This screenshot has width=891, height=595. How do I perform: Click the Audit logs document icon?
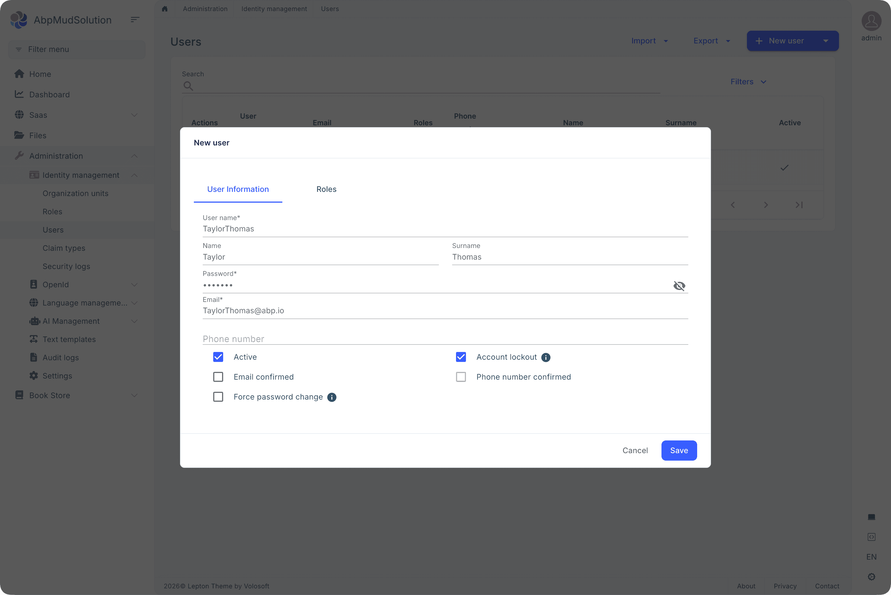click(x=34, y=357)
